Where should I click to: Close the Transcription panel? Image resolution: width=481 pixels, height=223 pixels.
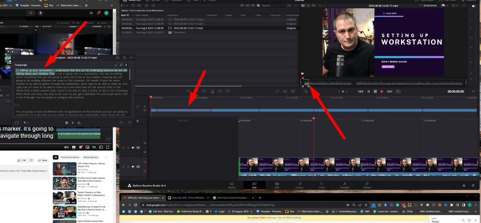coord(14,57)
